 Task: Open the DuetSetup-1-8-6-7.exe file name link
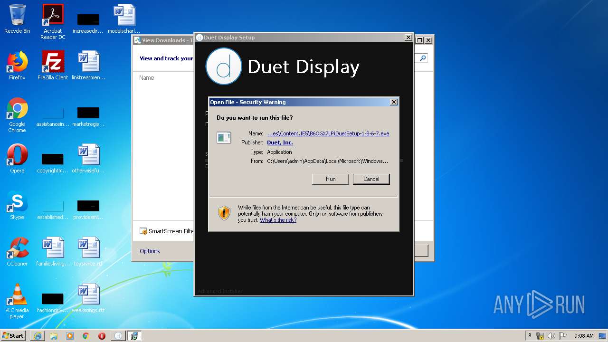click(328, 133)
